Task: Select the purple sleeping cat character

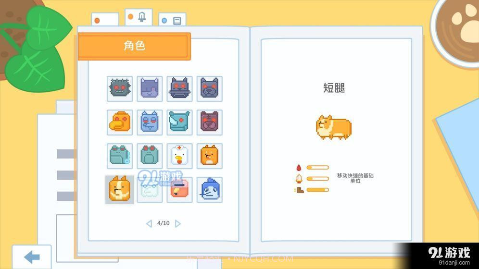Action: tap(150, 88)
